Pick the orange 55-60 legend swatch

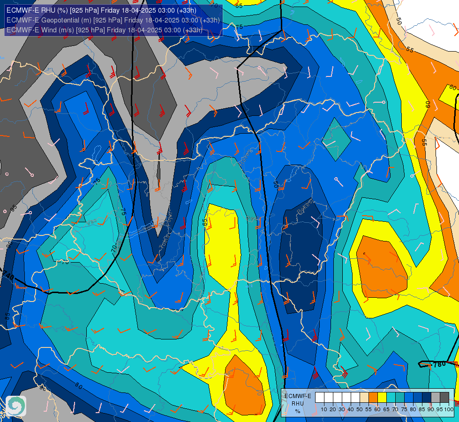[x=373, y=398]
